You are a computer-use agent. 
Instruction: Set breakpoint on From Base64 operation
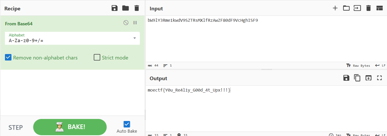pos(135,23)
